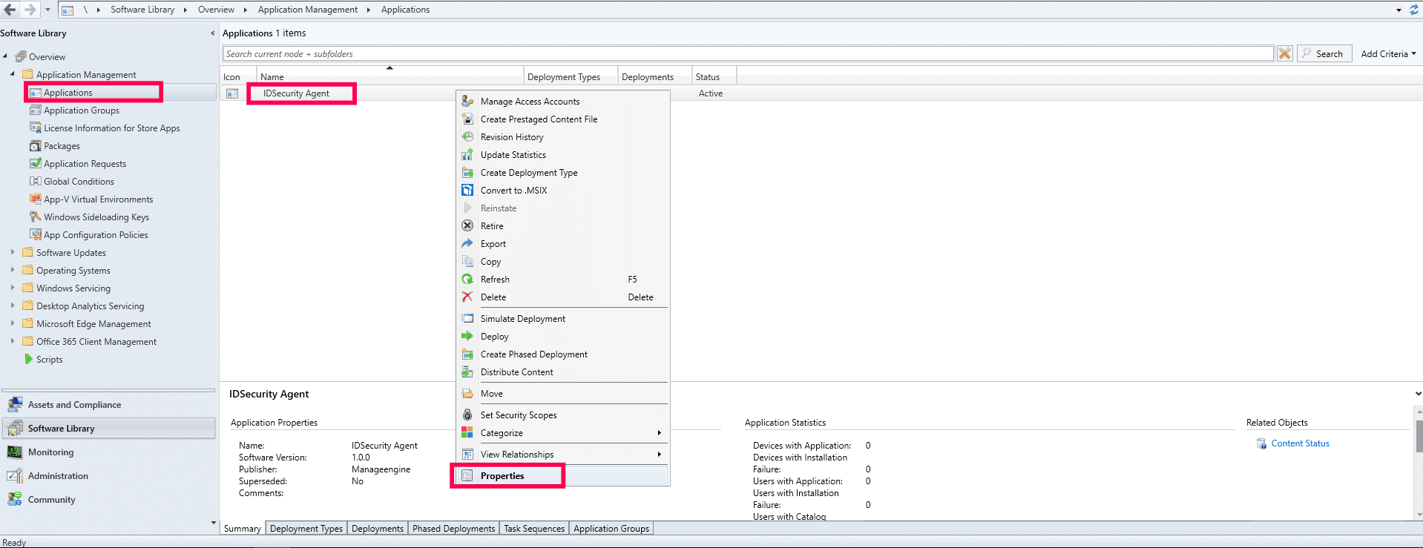This screenshot has height=548, width=1423.
Task: Click the Monitoring workspace icon
Action: point(15,452)
